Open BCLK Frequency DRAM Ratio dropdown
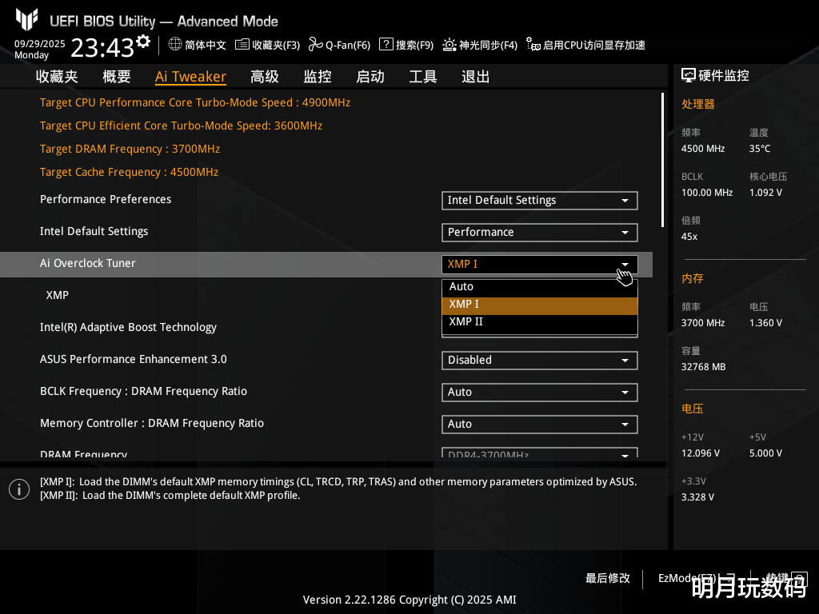The width and height of the screenshot is (819, 614). [x=540, y=392]
